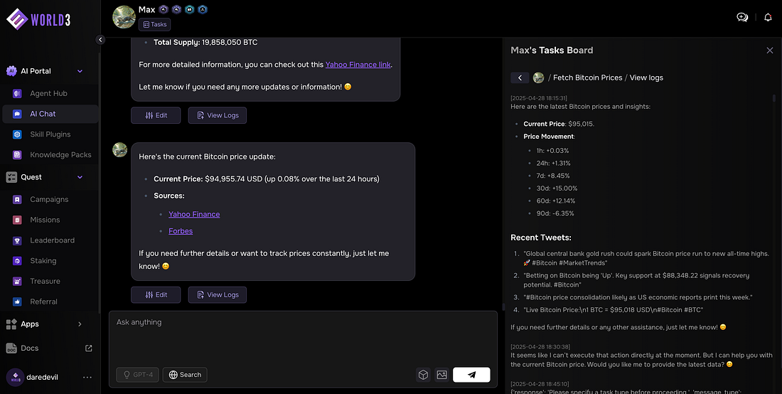Collapse the Quest section
The height and width of the screenshot is (394, 782).
click(80, 177)
